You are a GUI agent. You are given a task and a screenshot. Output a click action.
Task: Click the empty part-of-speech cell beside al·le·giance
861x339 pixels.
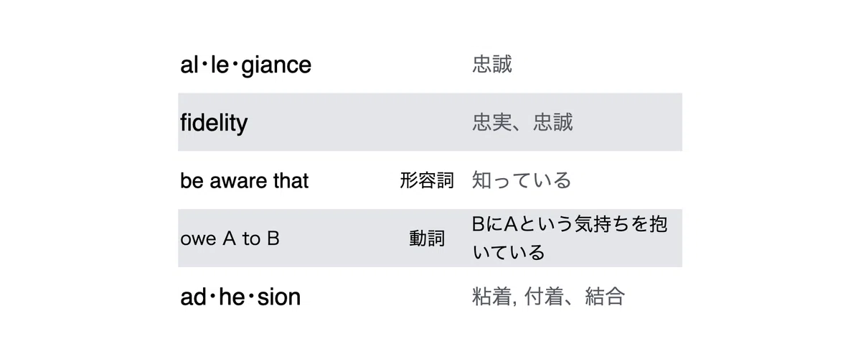pos(427,65)
